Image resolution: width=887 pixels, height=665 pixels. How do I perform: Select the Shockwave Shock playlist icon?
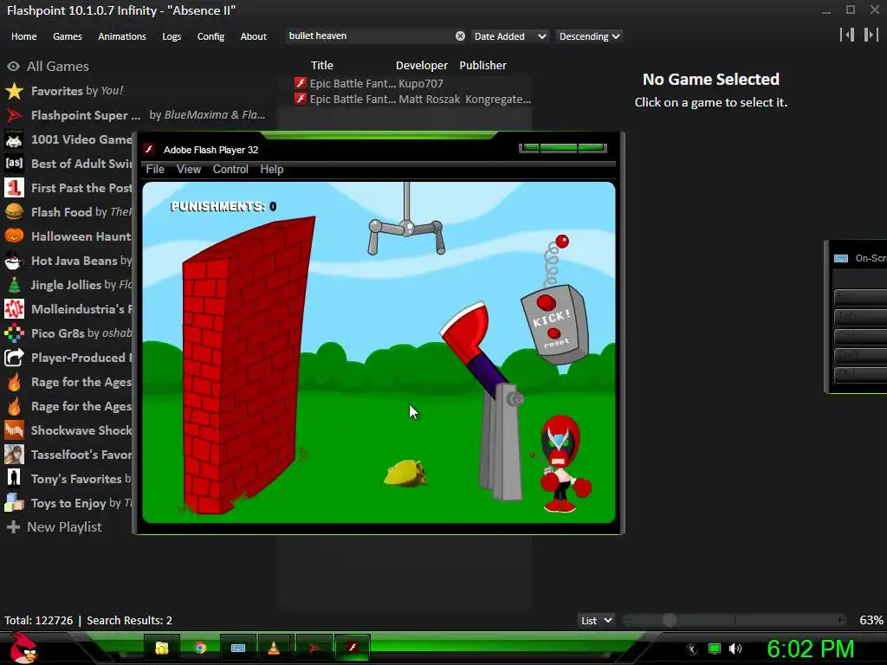[14, 430]
